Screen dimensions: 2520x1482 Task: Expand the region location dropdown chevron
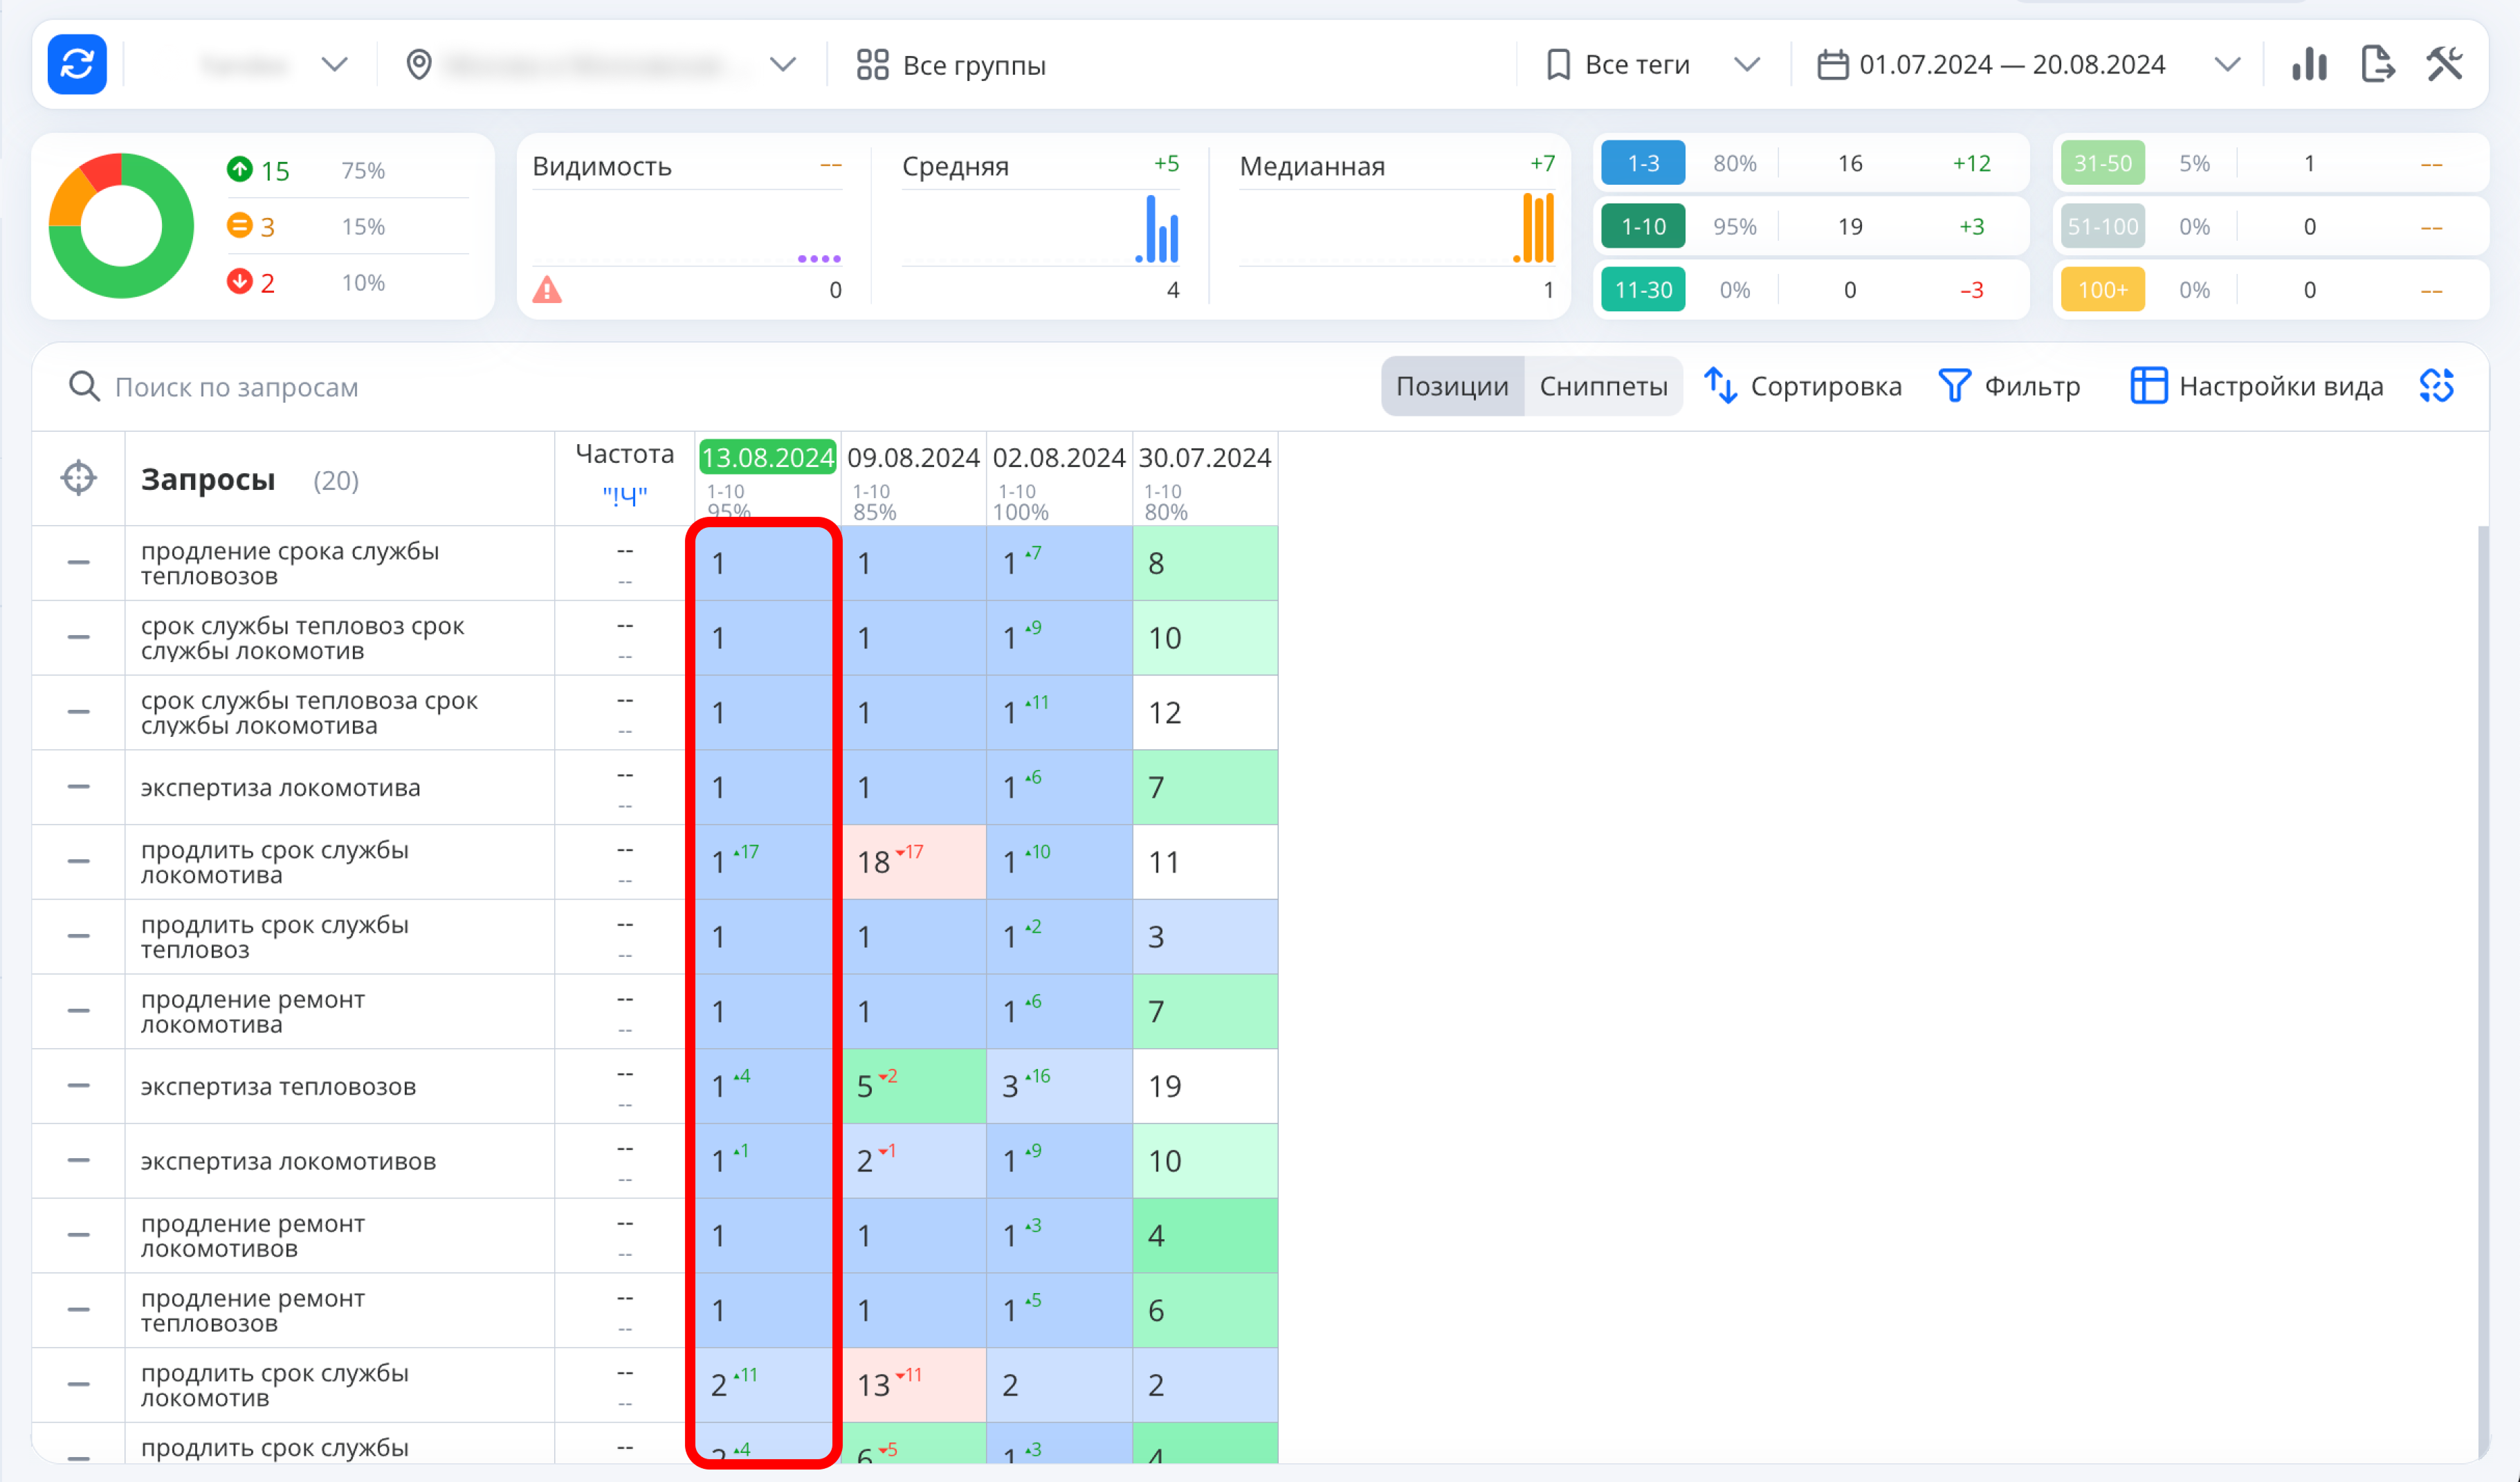783,65
